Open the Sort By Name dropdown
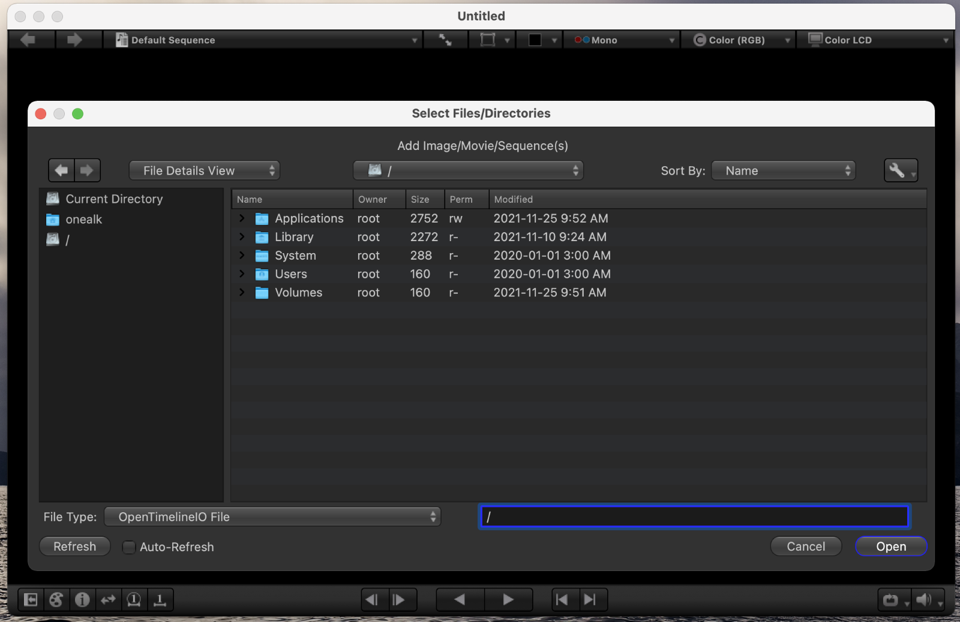Viewport: 960px width, 622px height. pyautogui.click(x=783, y=170)
